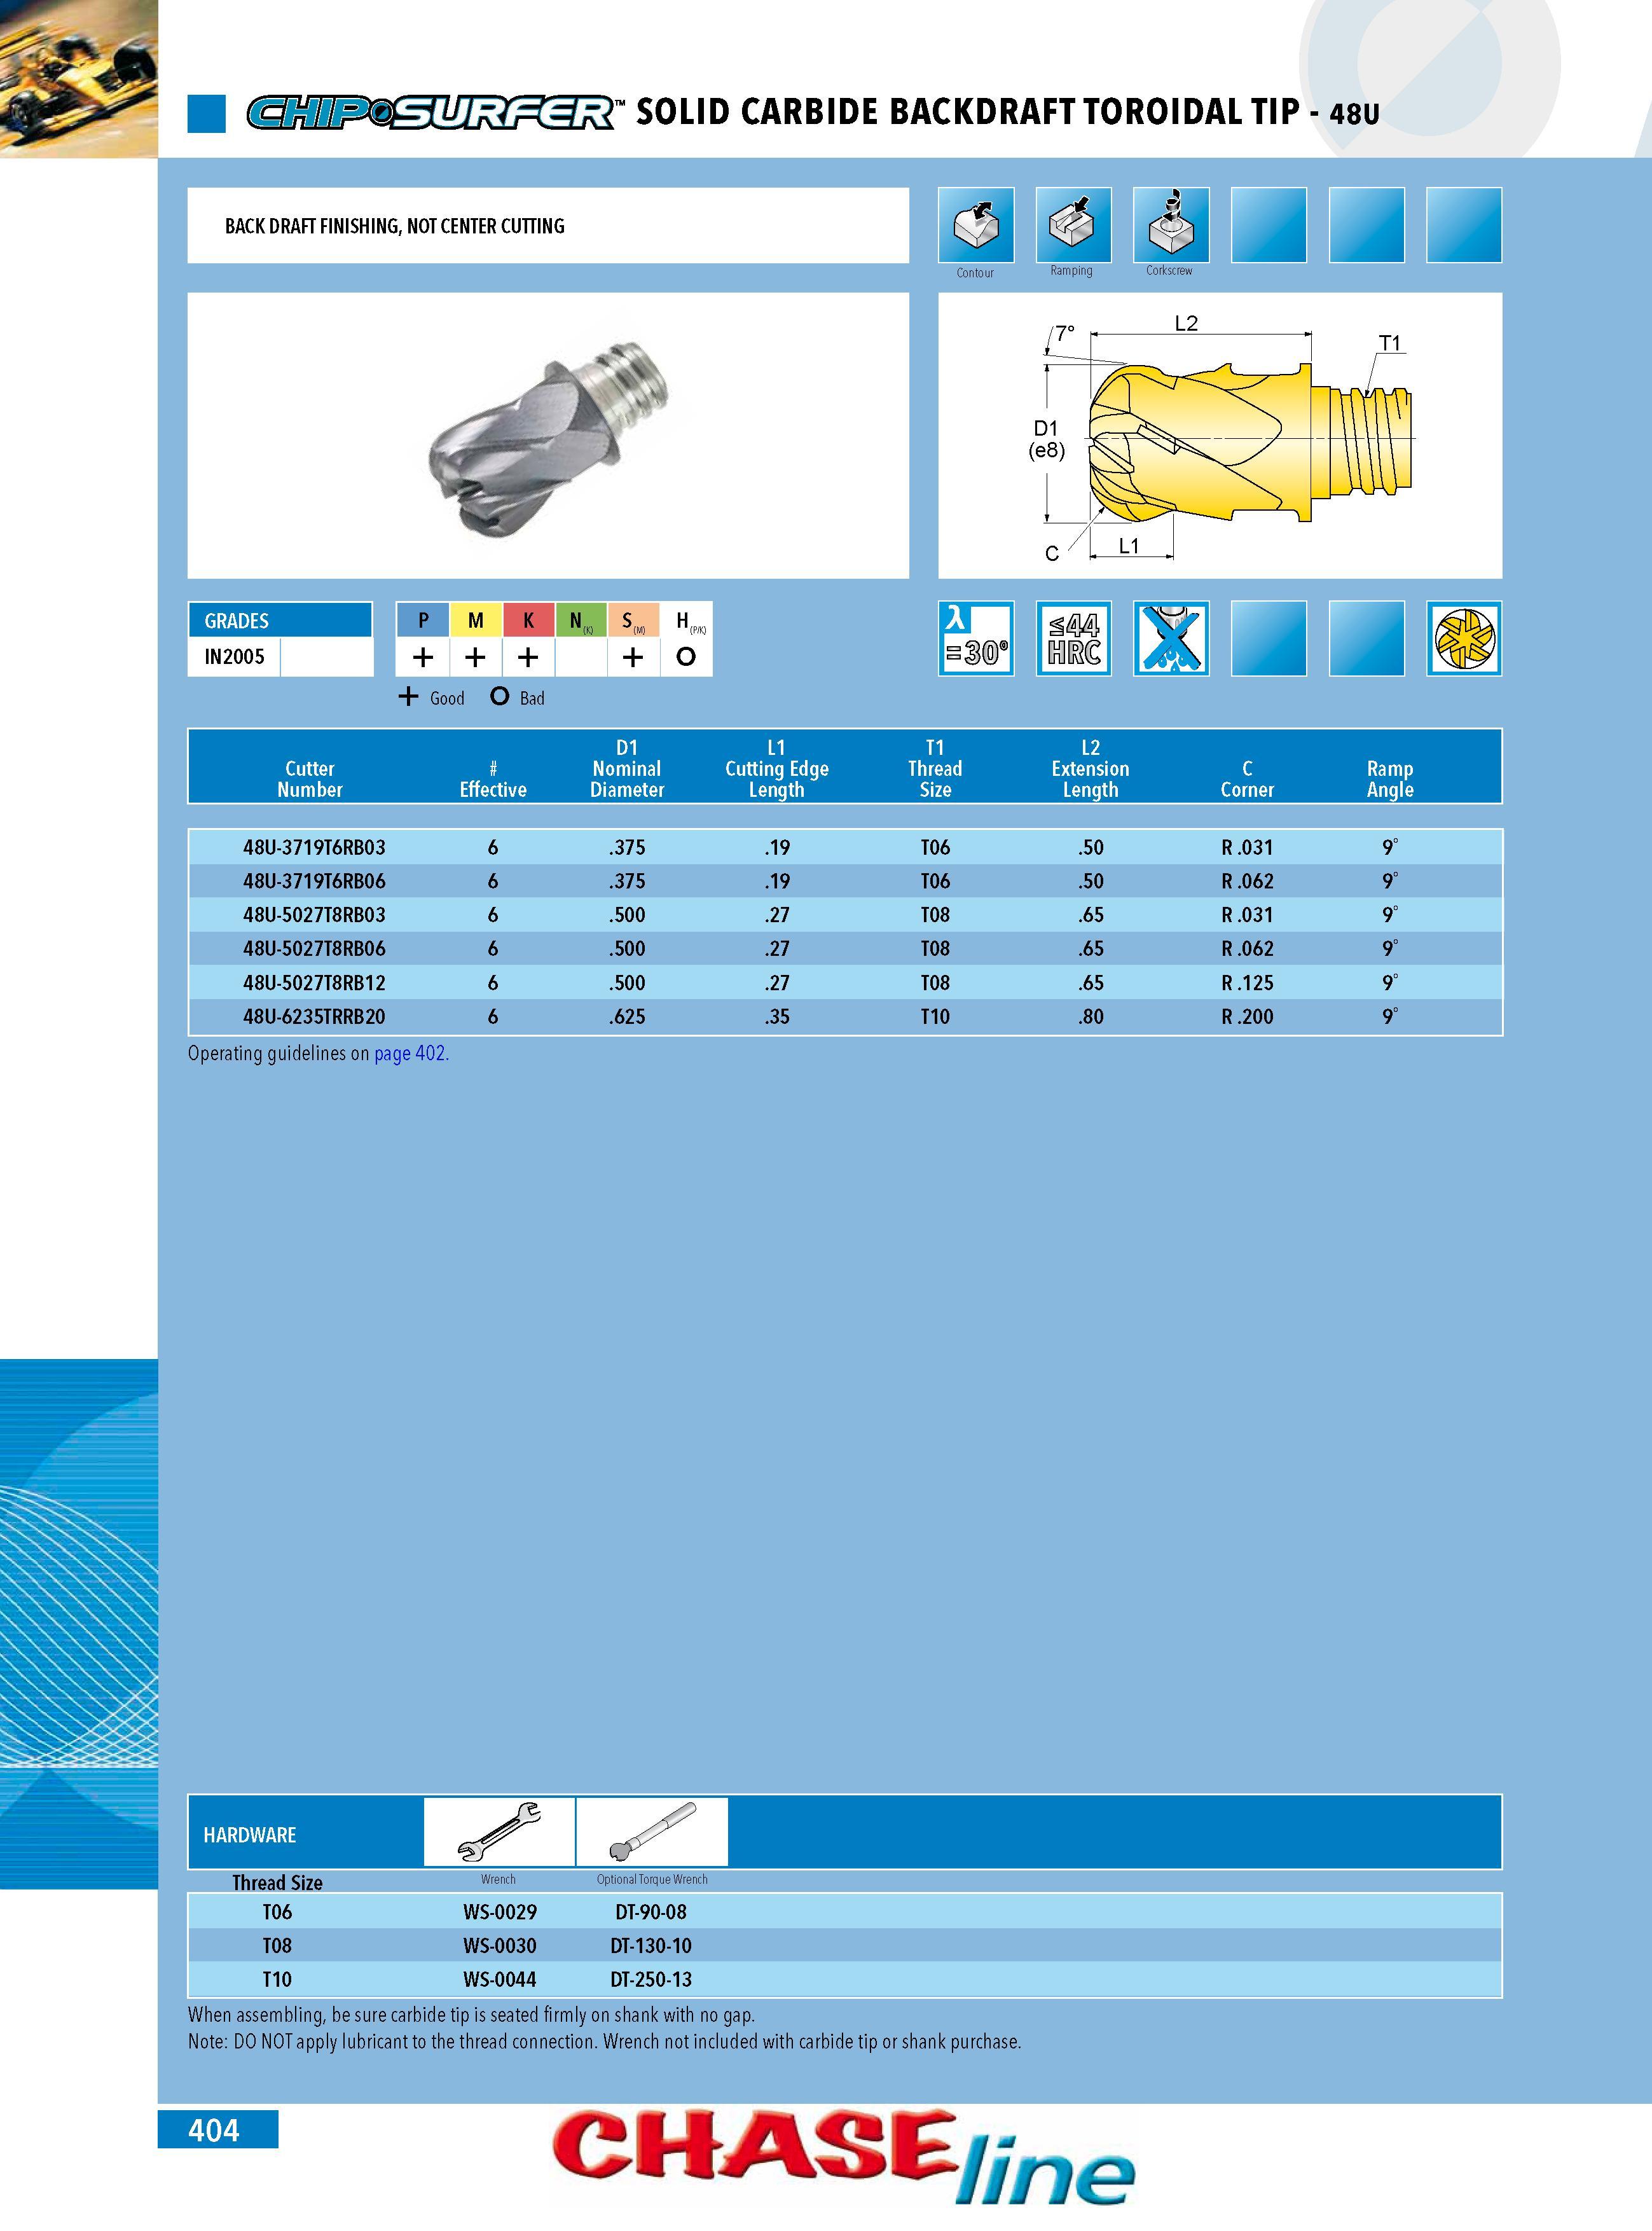The width and height of the screenshot is (1652, 2231).
Task: Click the Bad legend circle symbol
Action: (x=500, y=696)
